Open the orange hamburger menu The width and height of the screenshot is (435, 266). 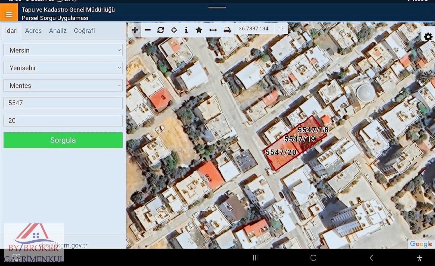[9, 12]
